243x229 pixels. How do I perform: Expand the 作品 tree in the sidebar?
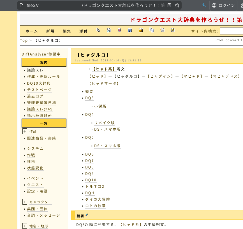coord(25,131)
